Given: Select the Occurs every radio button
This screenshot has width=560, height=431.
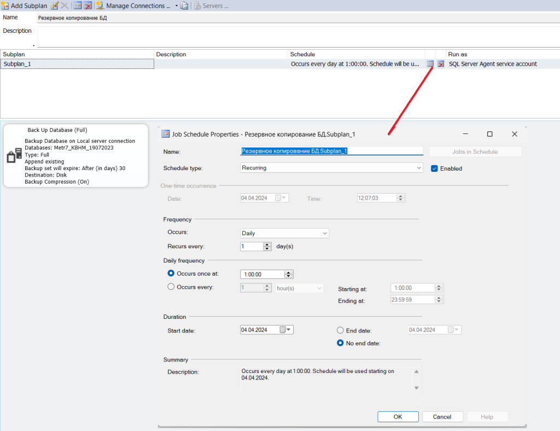Looking at the screenshot, I should pos(171,287).
